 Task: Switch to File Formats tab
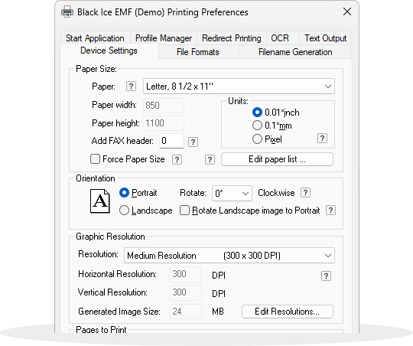pyautogui.click(x=198, y=52)
